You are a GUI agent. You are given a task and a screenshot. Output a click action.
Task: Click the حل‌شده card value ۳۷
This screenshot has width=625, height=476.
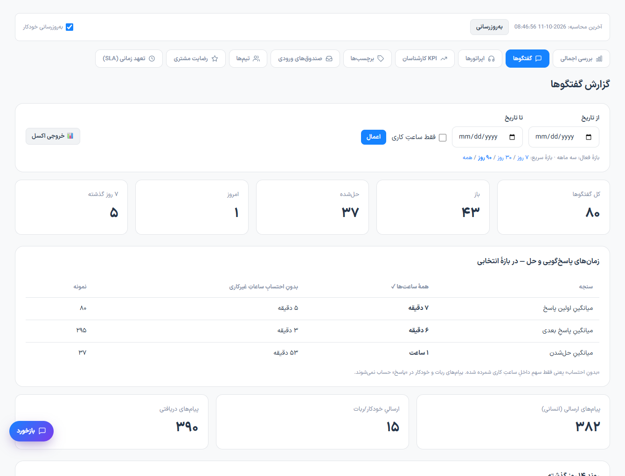(x=350, y=213)
